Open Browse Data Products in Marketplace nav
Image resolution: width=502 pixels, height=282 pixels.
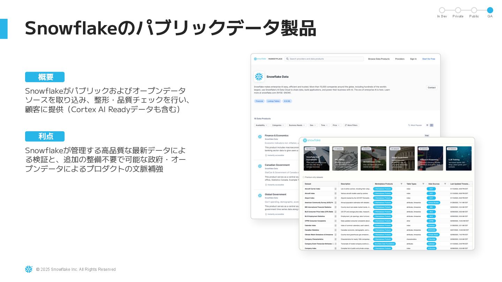click(379, 59)
